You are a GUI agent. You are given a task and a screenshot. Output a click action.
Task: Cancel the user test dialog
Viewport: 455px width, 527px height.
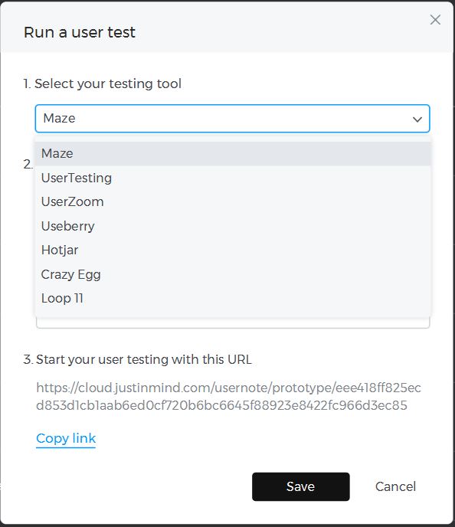click(x=395, y=486)
